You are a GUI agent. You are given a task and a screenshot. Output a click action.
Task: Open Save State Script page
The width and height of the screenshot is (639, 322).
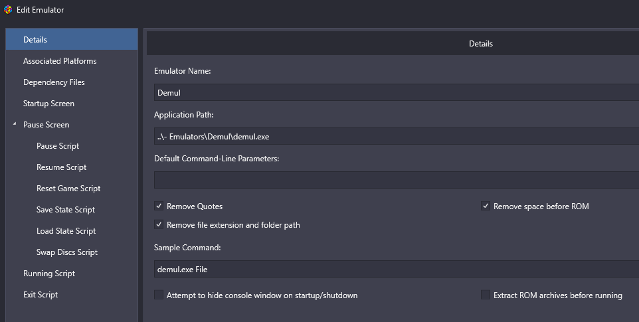[x=66, y=210]
